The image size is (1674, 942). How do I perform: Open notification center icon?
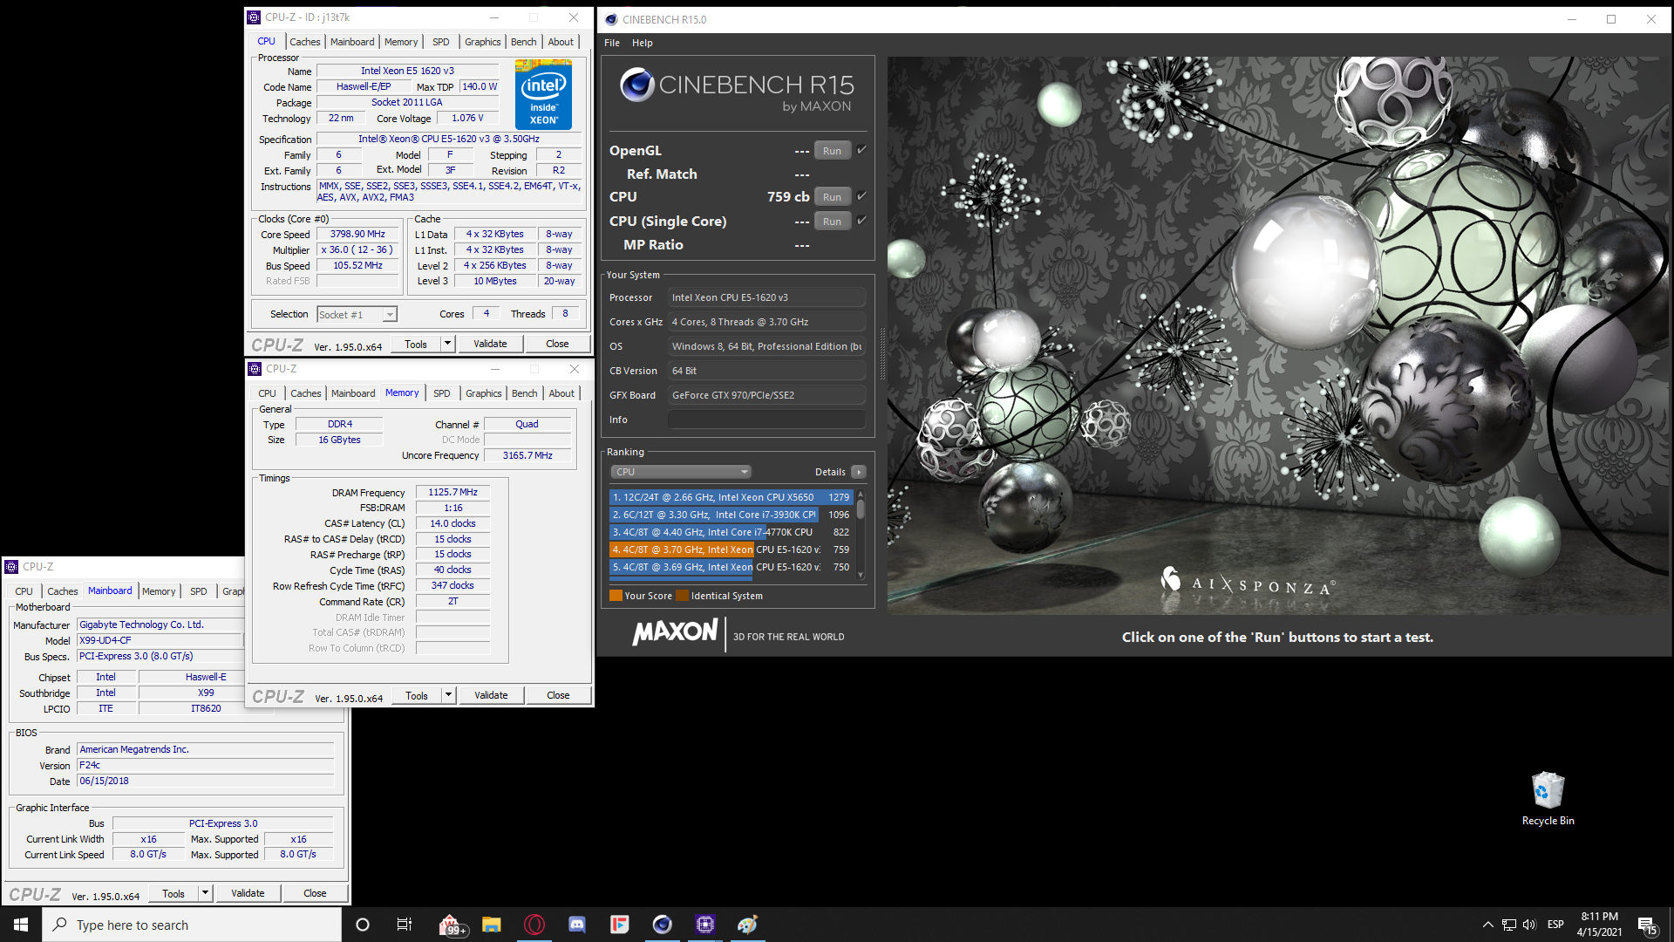[1647, 925]
